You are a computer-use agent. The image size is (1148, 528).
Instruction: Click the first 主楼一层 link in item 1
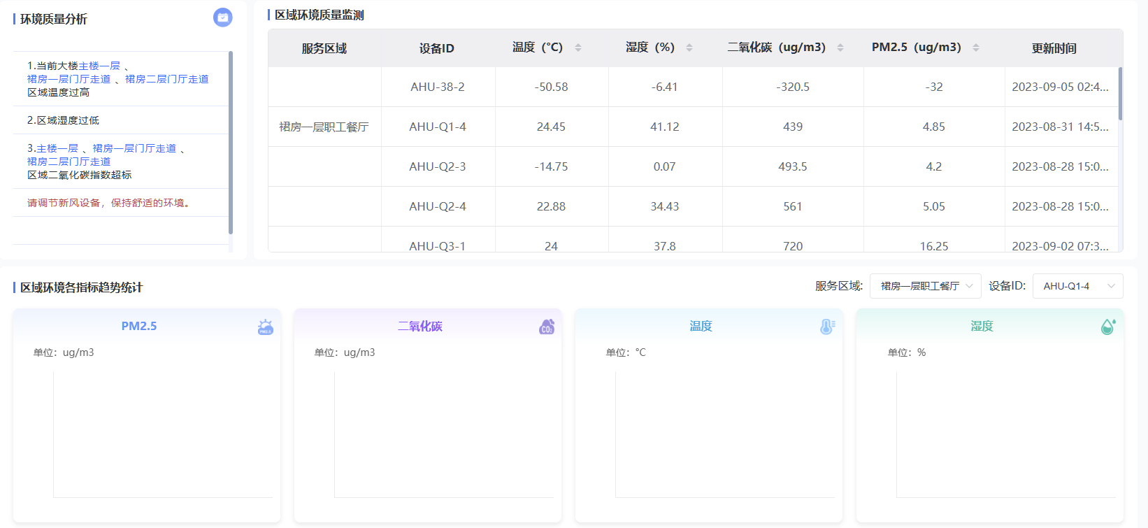coord(99,66)
